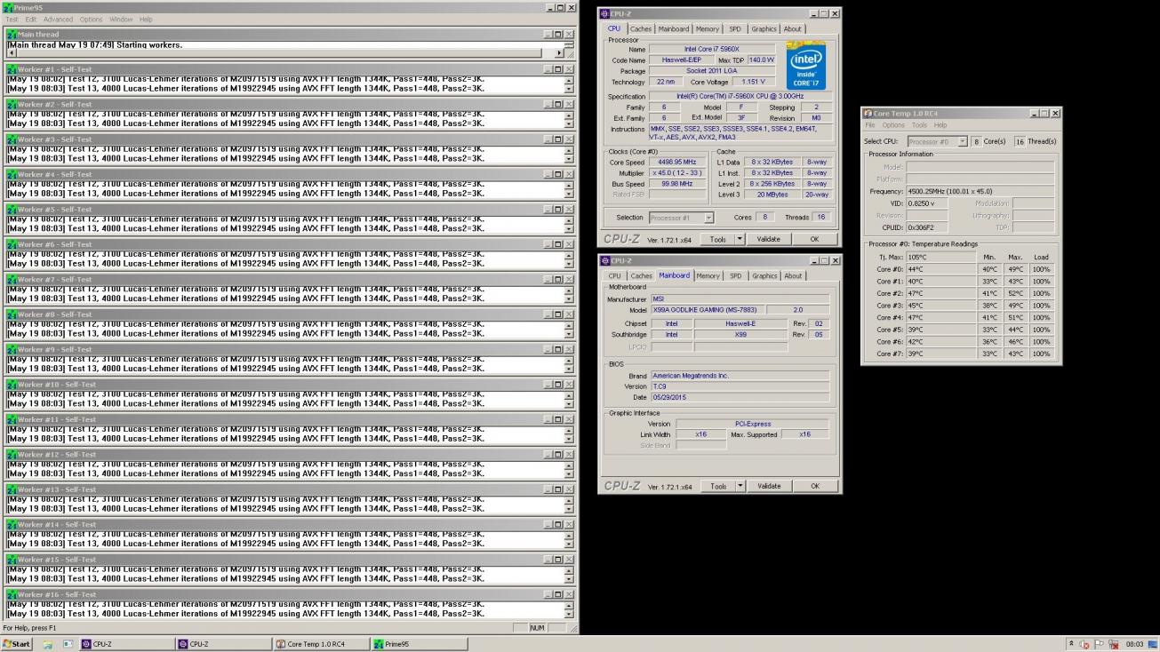The height and width of the screenshot is (652, 1160).
Task: Click BIOS version field T.C9
Action: tap(740, 386)
